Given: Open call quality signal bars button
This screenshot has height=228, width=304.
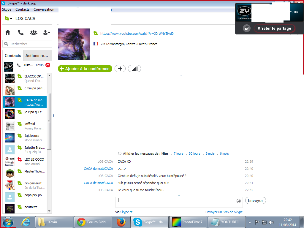Looking at the screenshot, I should click(x=134, y=69).
